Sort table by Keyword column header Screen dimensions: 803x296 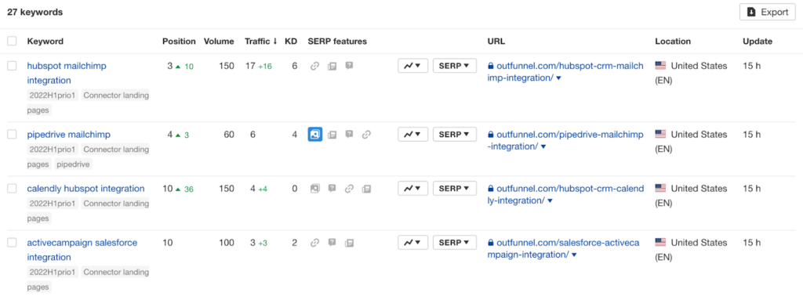click(45, 42)
